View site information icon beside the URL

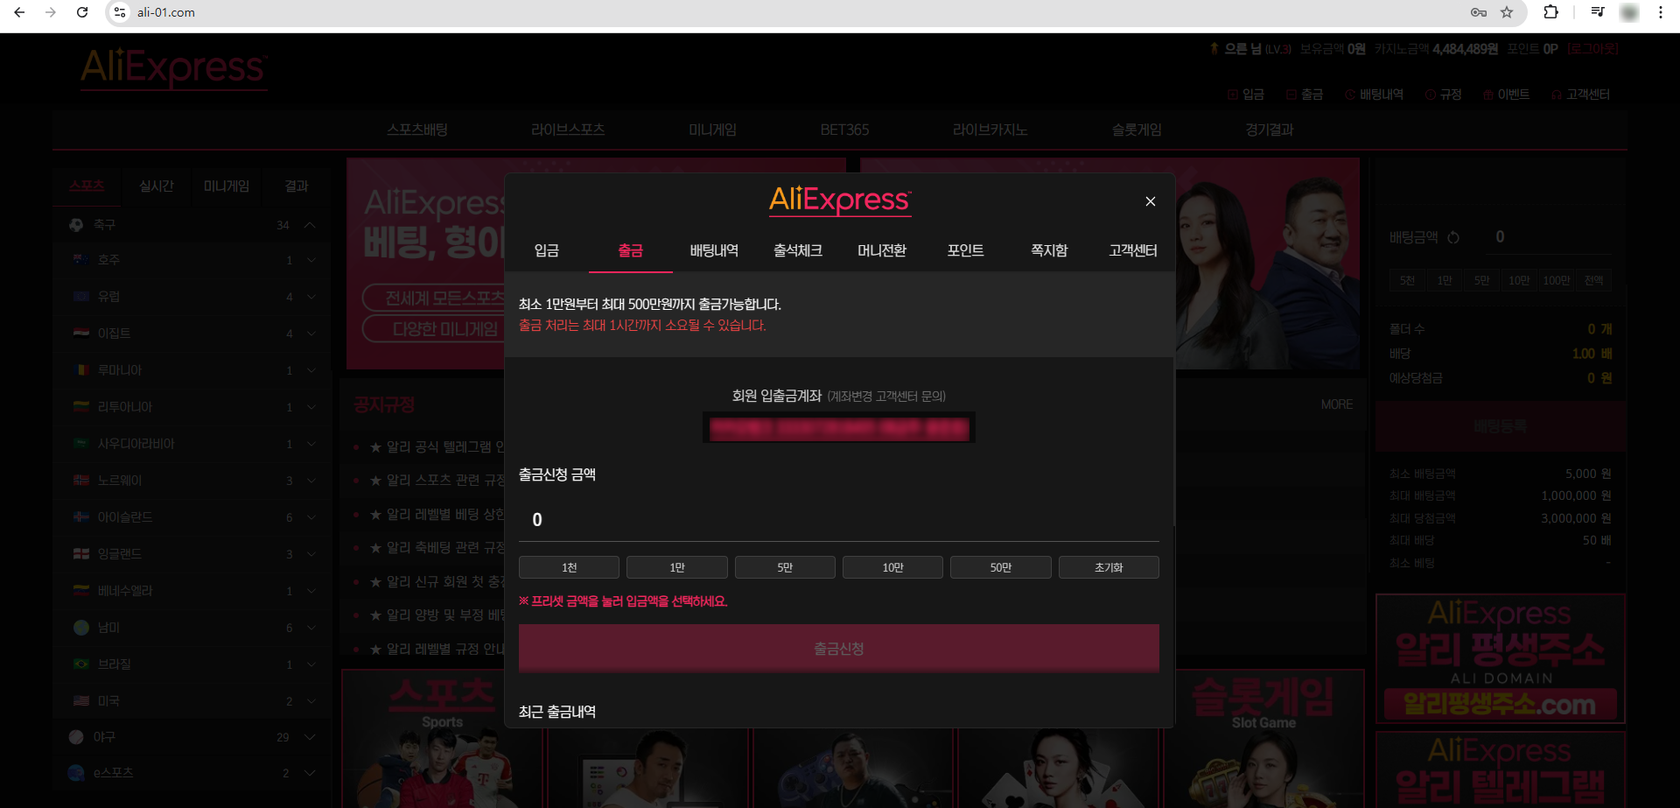pos(121,12)
